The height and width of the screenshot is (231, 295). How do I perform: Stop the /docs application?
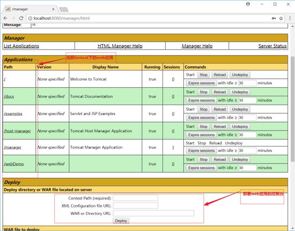203,92
